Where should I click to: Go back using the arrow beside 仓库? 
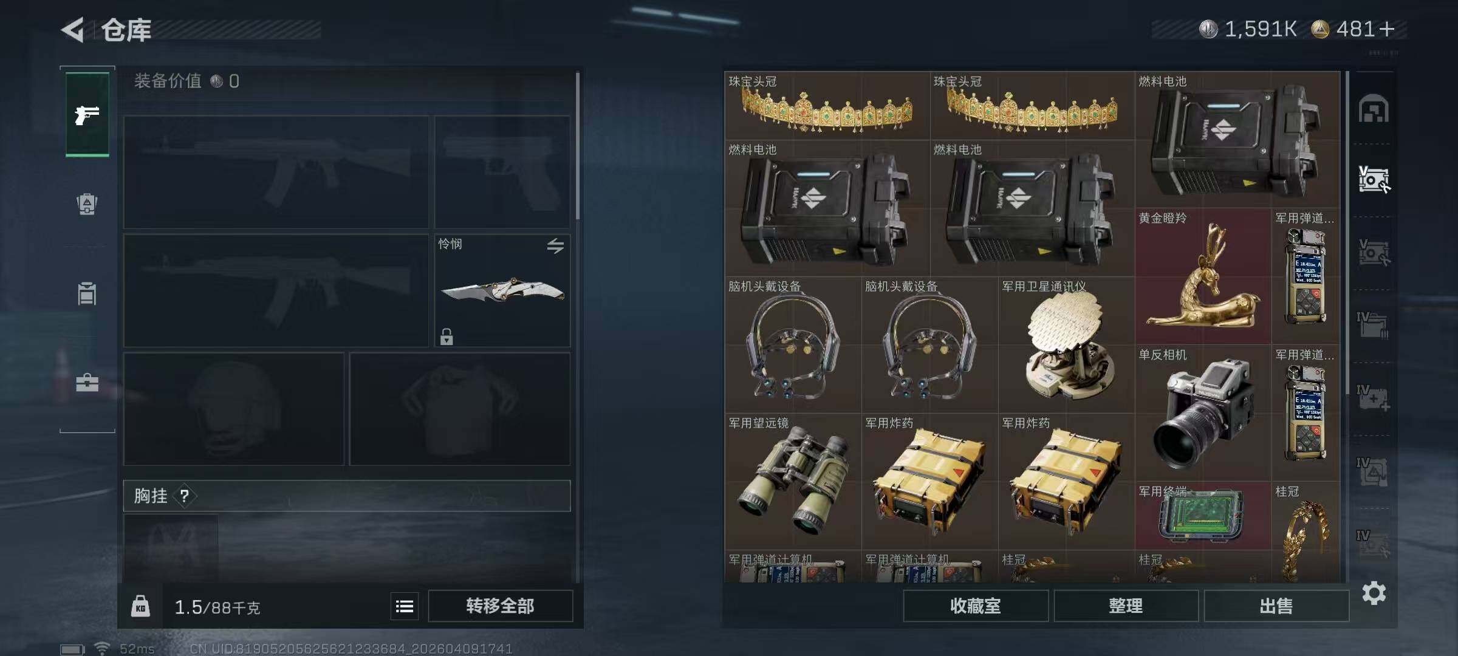[x=73, y=30]
